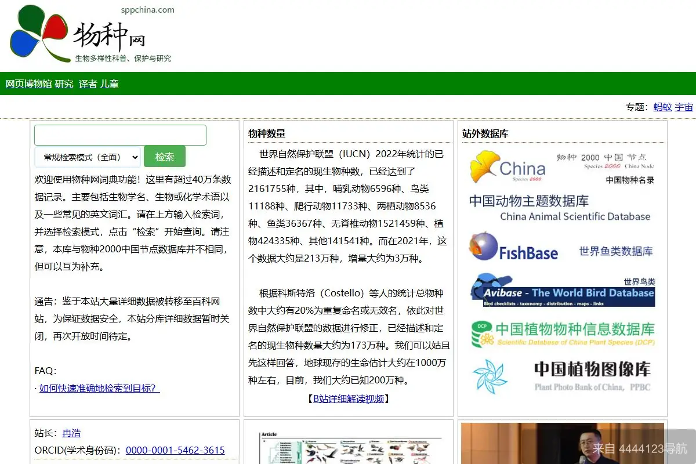Screen dimensions: 696x464
Task: Click the DCP plant species database logo
Action: point(481,331)
